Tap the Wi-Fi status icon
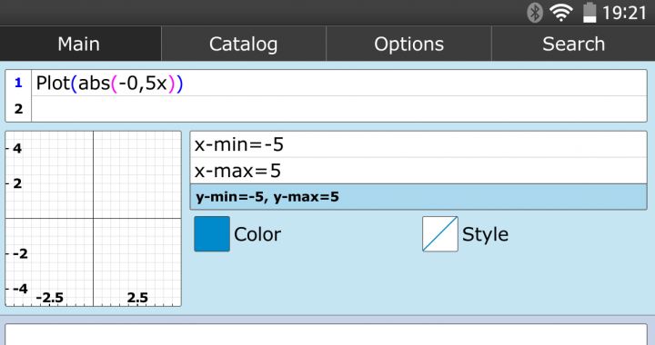Image resolution: width=655 pixels, height=345 pixels. pos(561,13)
